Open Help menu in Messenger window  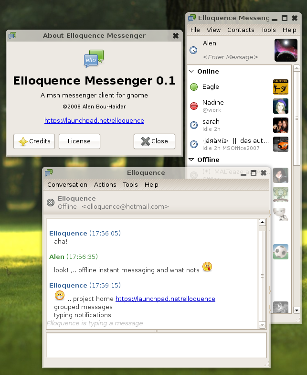[289, 30]
